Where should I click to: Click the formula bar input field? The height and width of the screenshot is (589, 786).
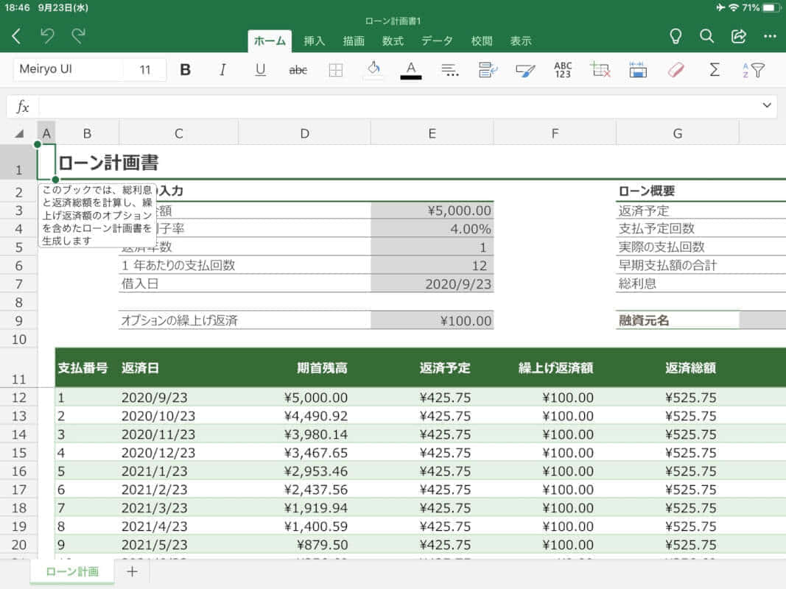coord(399,106)
